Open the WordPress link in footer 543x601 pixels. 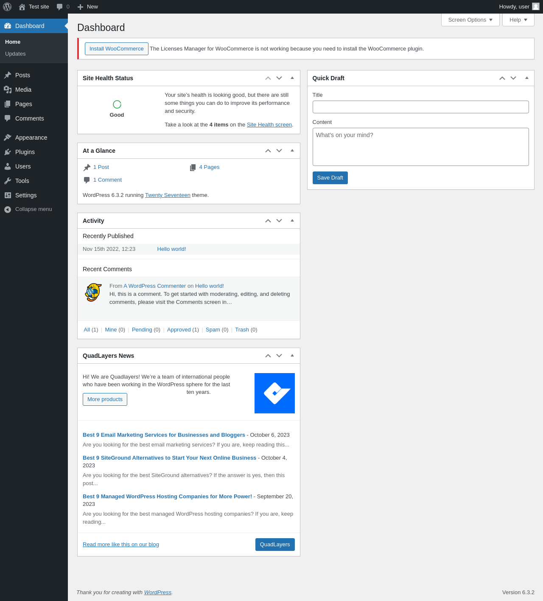pyautogui.click(x=158, y=593)
